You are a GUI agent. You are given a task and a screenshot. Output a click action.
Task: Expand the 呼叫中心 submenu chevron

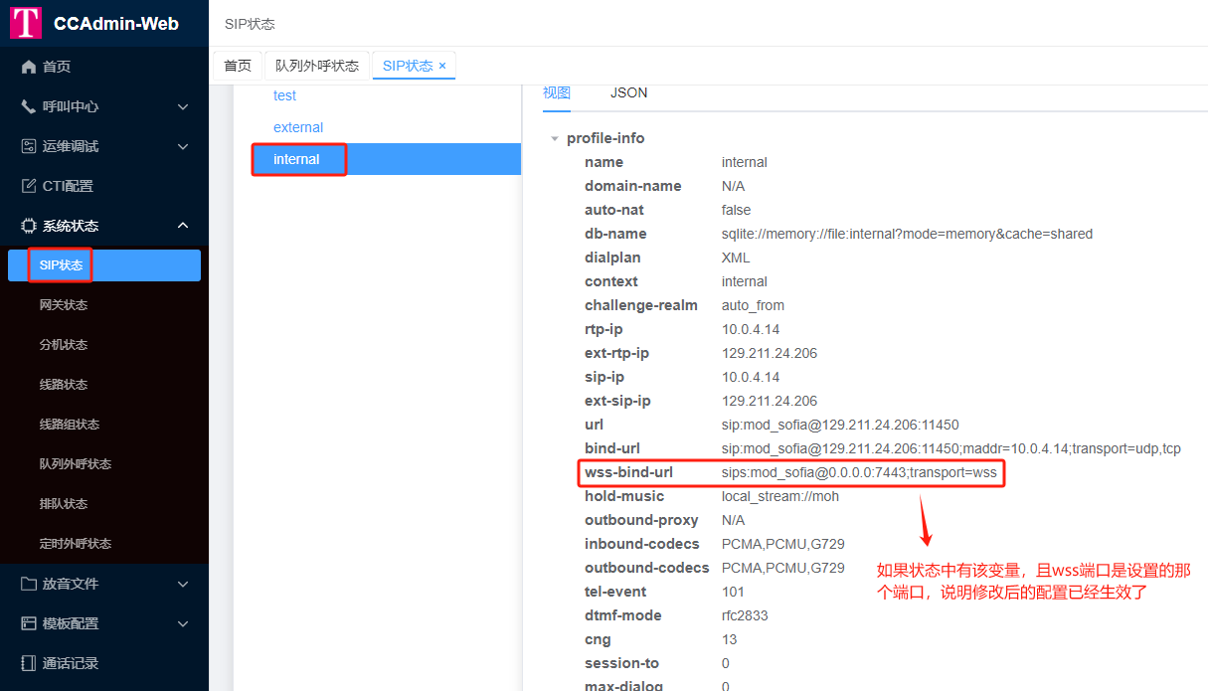coord(183,106)
